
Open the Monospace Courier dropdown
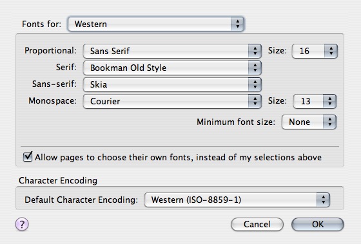click(172, 101)
